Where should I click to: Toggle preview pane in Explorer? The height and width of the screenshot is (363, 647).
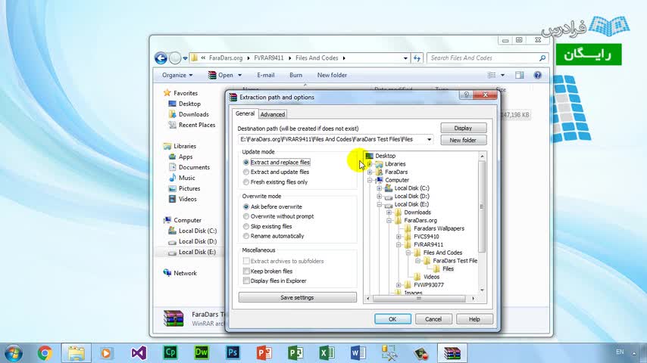tap(519, 75)
